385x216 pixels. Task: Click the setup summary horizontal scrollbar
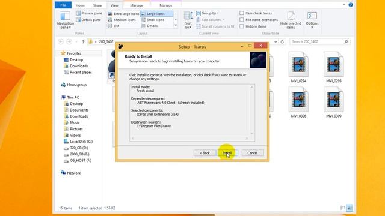tap(189, 139)
